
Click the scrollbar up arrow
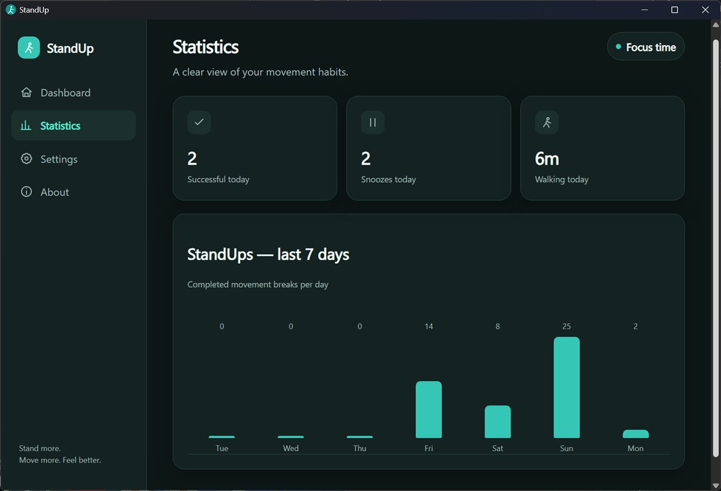pyautogui.click(x=715, y=25)
